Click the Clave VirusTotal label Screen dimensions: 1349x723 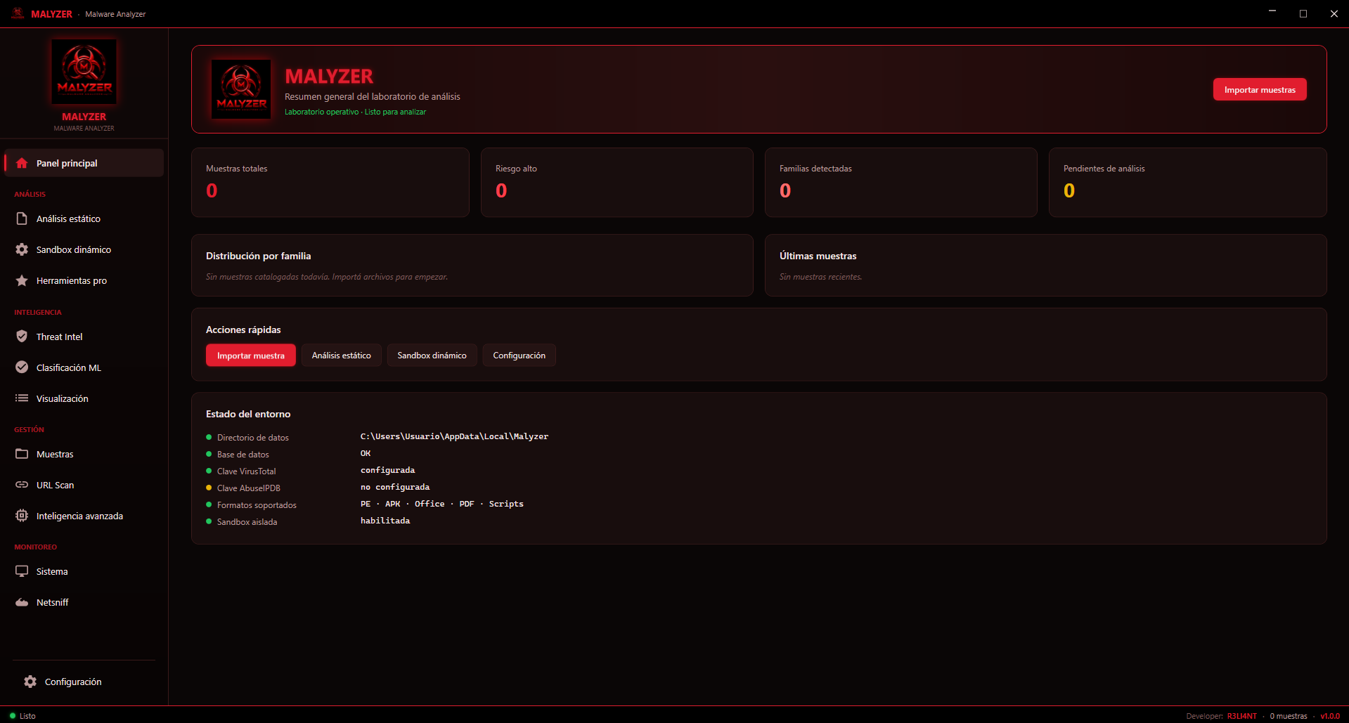click(x=247, y=471)
